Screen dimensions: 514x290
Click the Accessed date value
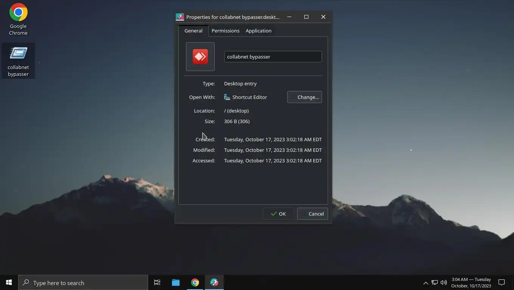pyautogui.click(x=273, y=160)
